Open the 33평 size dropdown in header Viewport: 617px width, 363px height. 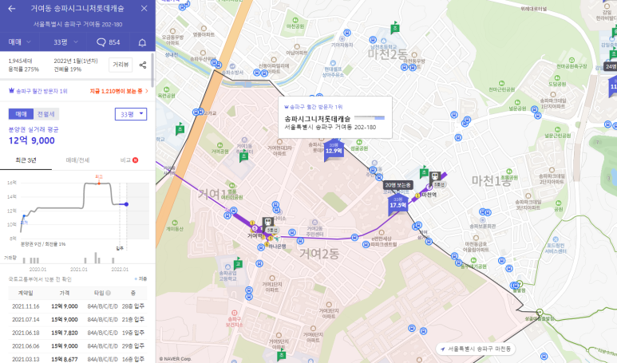coord(65,41)
